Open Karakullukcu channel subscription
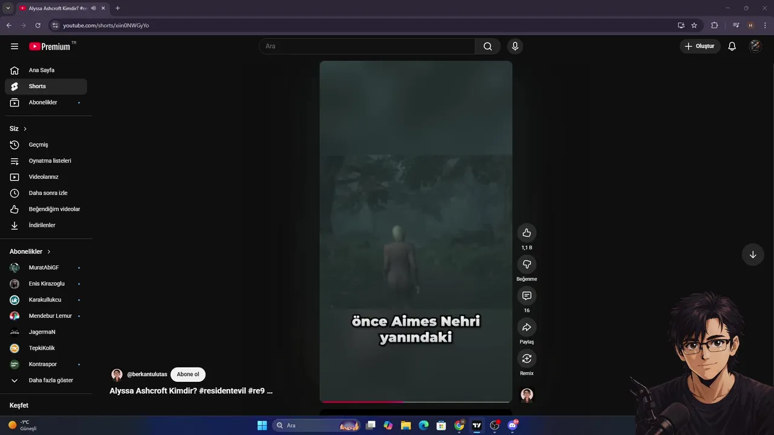 point(46,300)
